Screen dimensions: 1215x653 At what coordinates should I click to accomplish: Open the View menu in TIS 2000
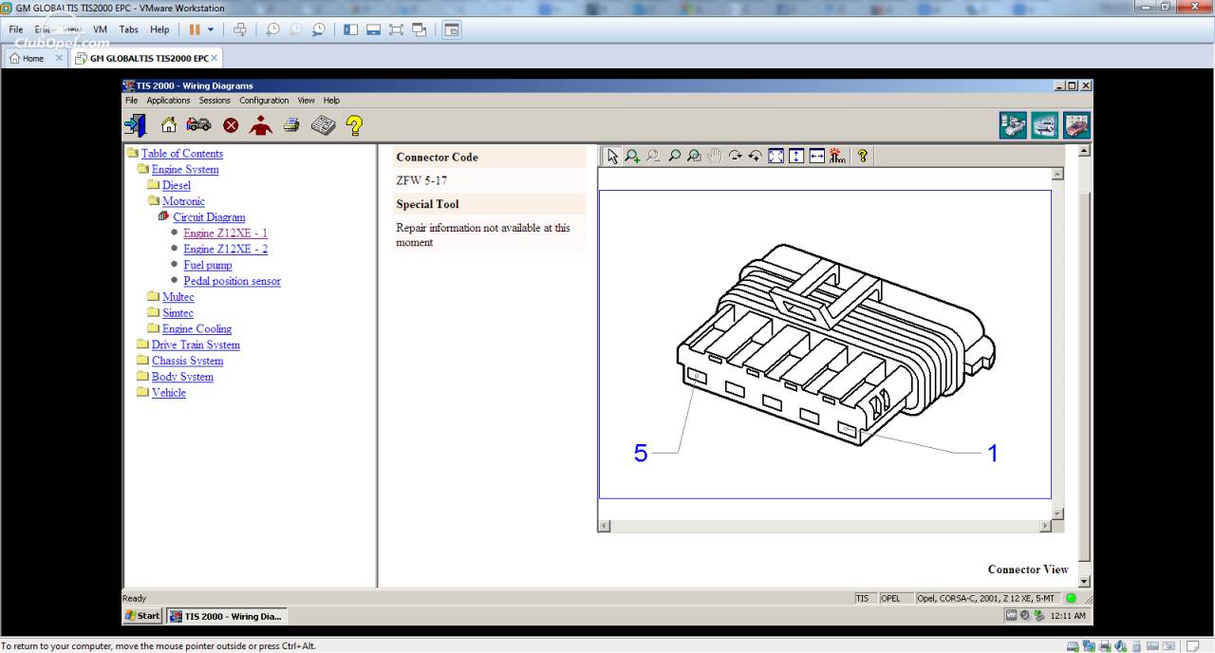306,101
